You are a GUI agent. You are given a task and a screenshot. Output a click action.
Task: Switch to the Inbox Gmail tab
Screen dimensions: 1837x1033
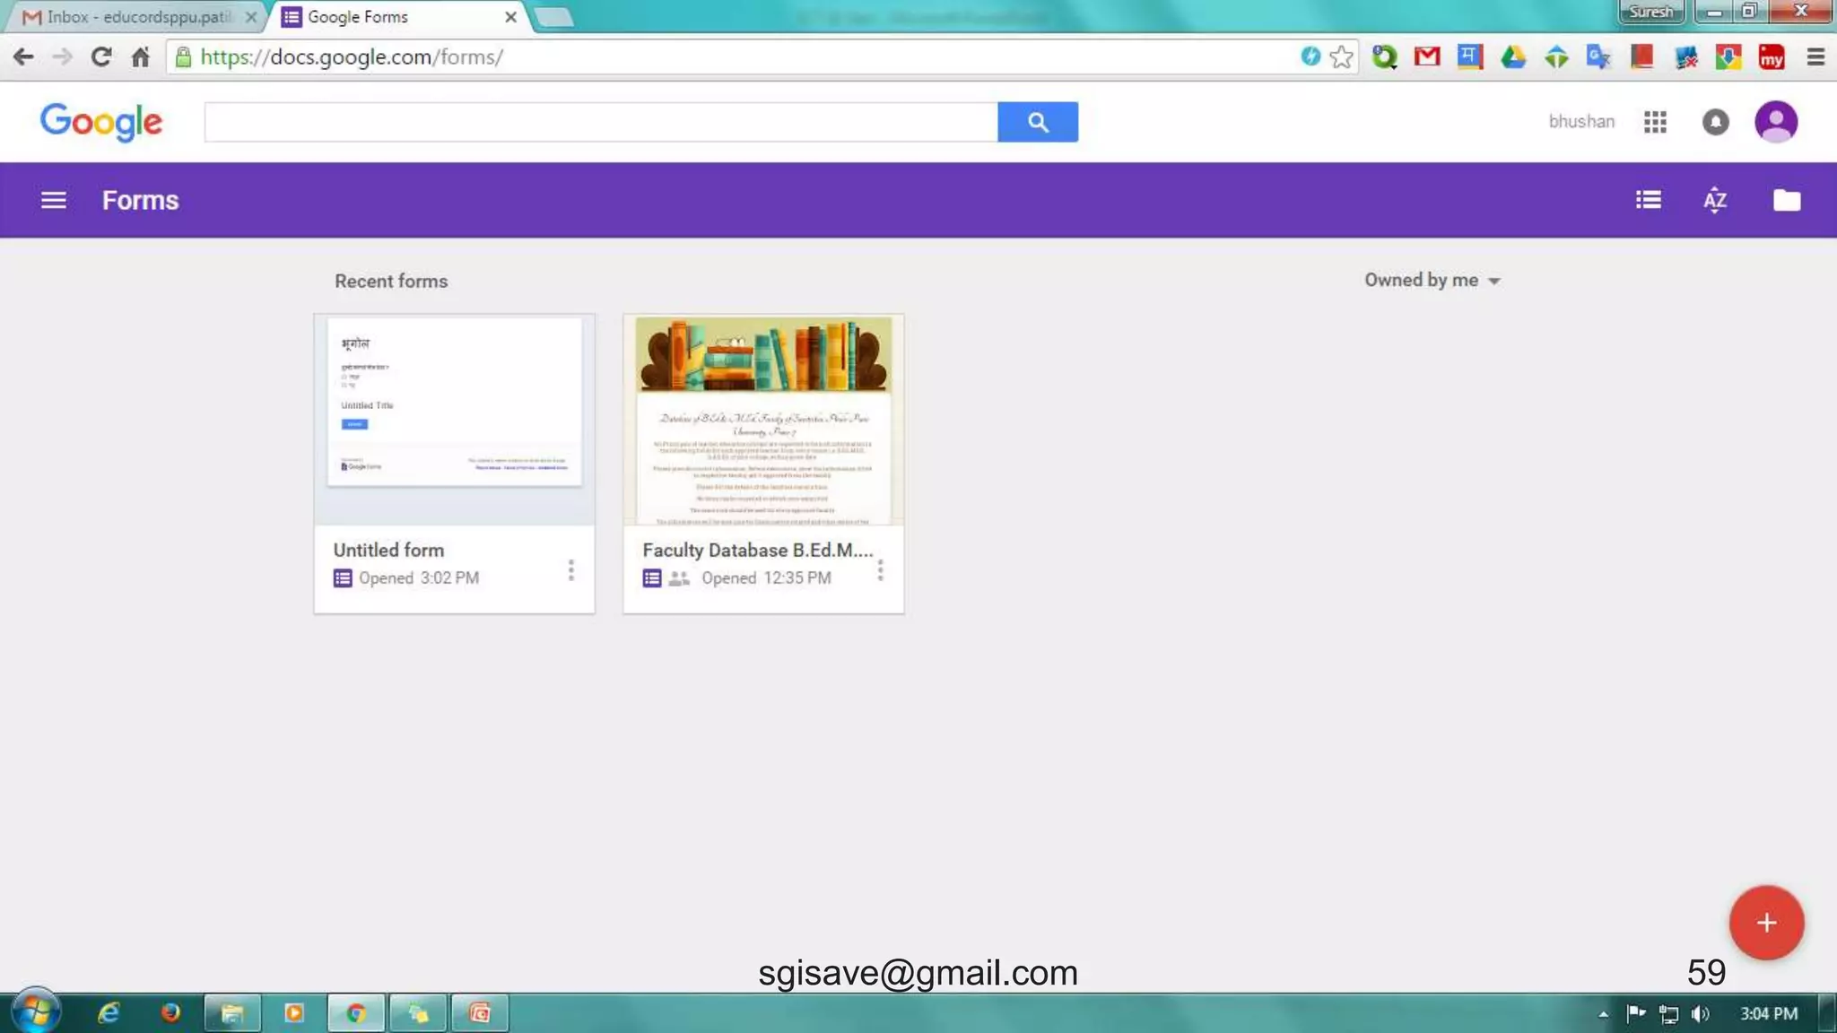pyautogui.click(x=135, y=17)
